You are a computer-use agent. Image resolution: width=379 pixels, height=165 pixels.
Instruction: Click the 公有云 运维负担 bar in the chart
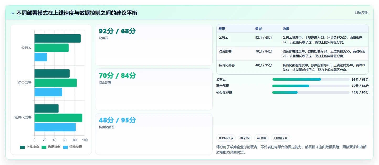[41, 57]
